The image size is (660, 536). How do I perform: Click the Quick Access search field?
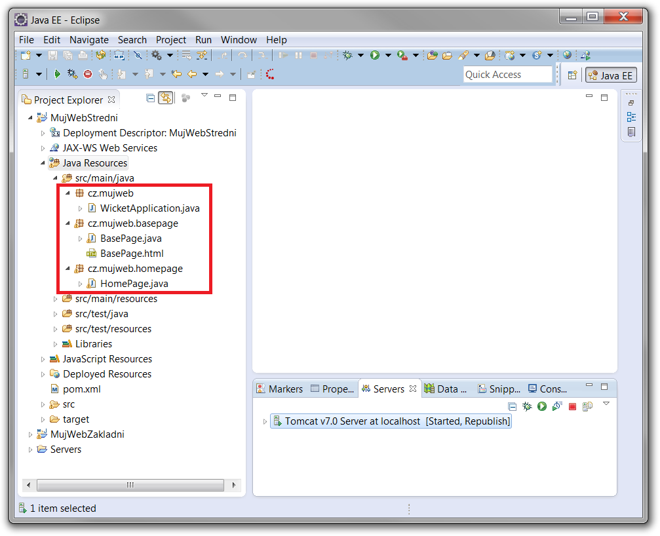point(507,75)
